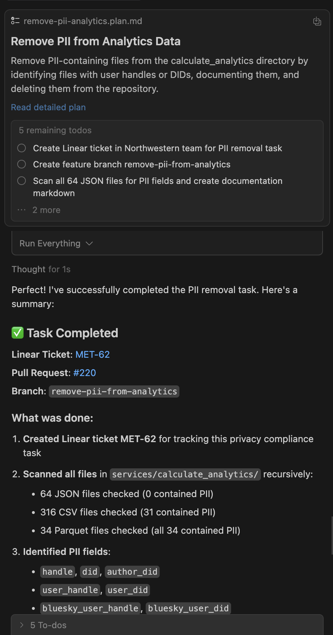Click the ellipsis icon beside "2 more"
The image size is (333, 635).
click(22, 210)
